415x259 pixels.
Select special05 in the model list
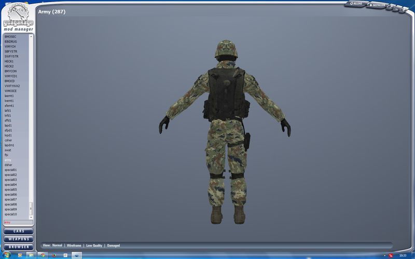point(10,190)
